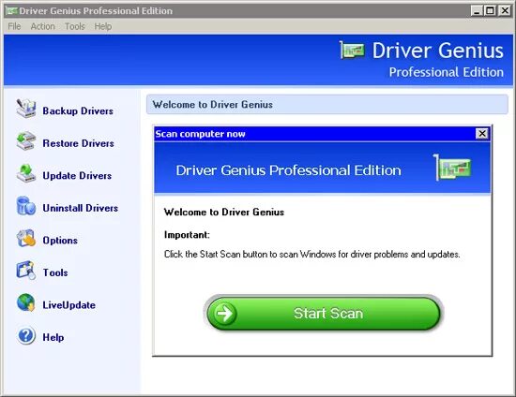Click the Uninstall Drivers trash icon
The width and height of the screenshot is (516, 397).
26,206
